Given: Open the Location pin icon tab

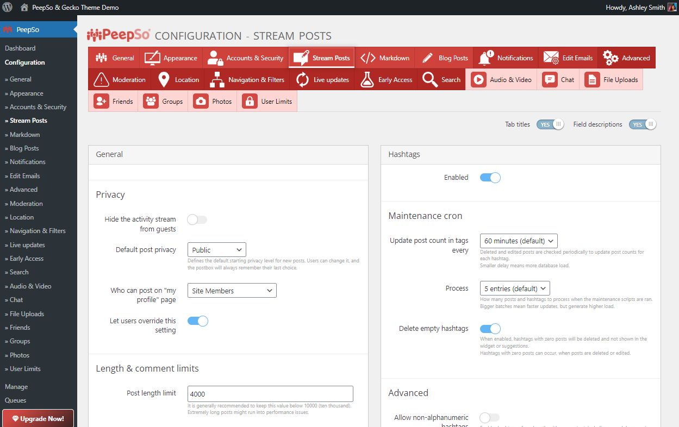Looking at the screenshot, I should [x=178, y=80].
